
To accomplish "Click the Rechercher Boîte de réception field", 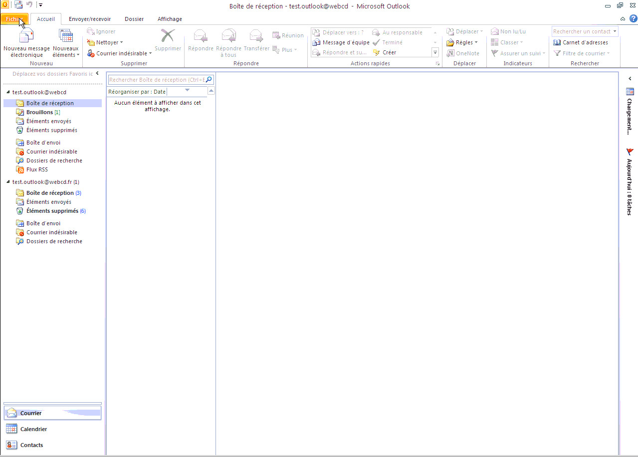I will point(157,80).
